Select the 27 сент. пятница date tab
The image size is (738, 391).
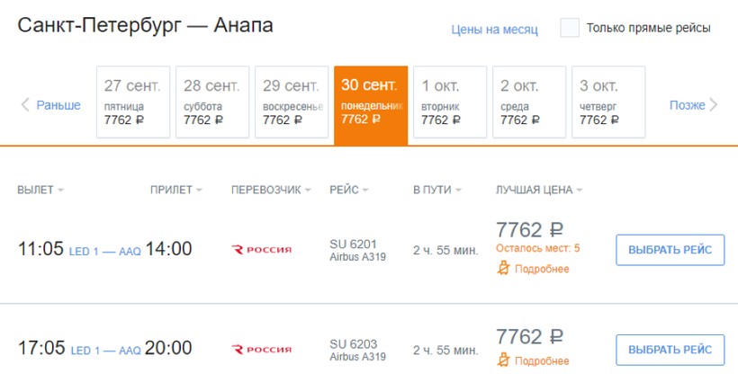coord(133,102)
